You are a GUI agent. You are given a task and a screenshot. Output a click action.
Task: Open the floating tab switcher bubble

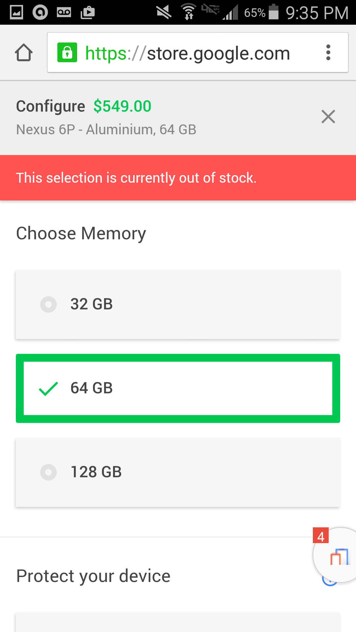coord(336,556)
